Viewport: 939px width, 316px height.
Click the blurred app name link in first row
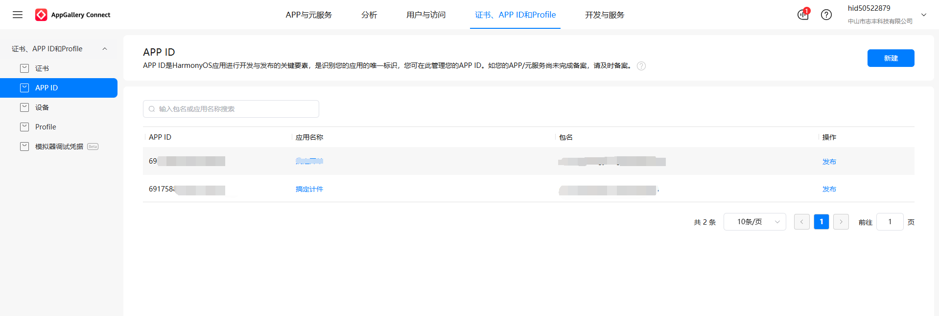pos(309,161)
